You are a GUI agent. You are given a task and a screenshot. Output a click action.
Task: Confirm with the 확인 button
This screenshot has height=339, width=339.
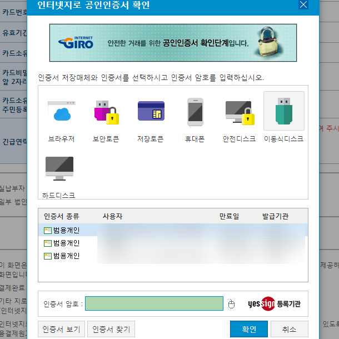[x=249, y=329]
